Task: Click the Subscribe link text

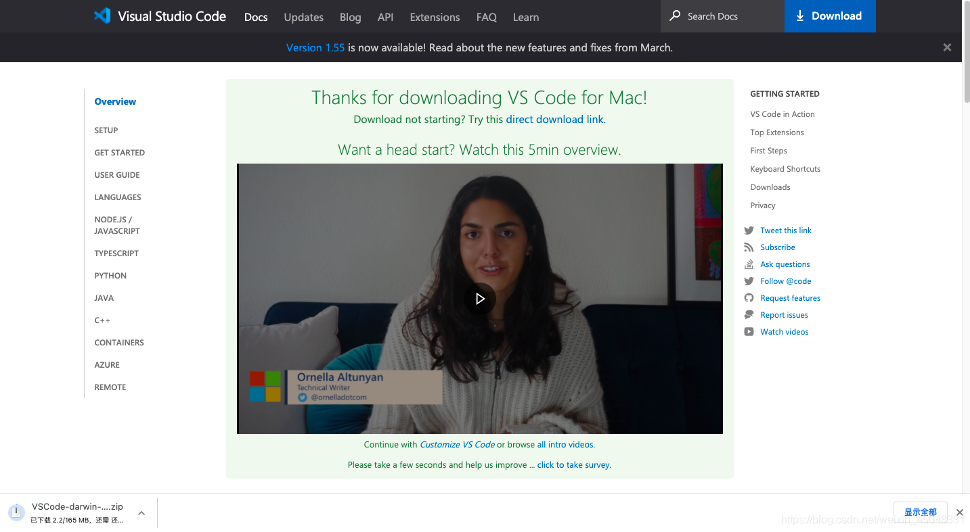Action: tap(778, 247)
